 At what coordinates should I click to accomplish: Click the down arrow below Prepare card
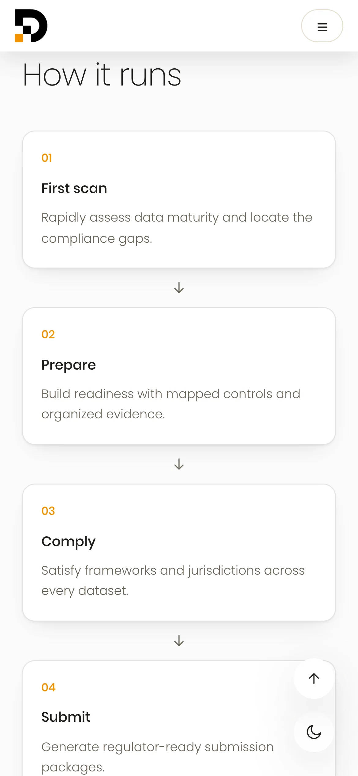179,464
